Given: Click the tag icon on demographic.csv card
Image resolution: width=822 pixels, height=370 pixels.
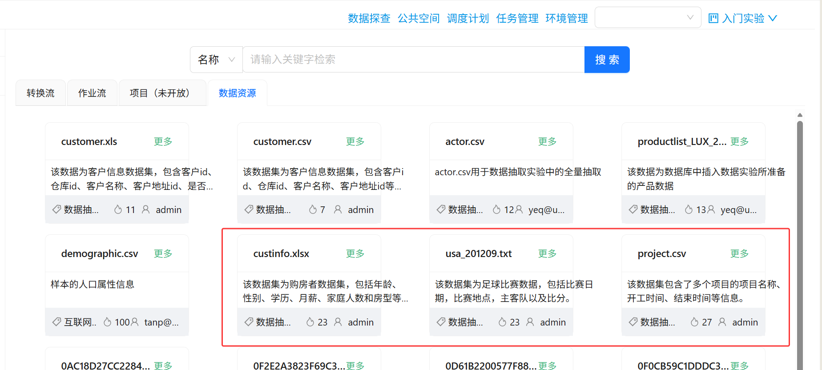Looking at the screenshot, I should tap(56, 322).
